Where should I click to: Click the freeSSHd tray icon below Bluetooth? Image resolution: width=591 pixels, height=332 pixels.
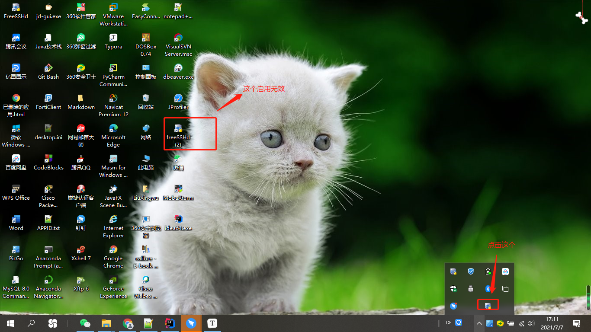point(488,305)
